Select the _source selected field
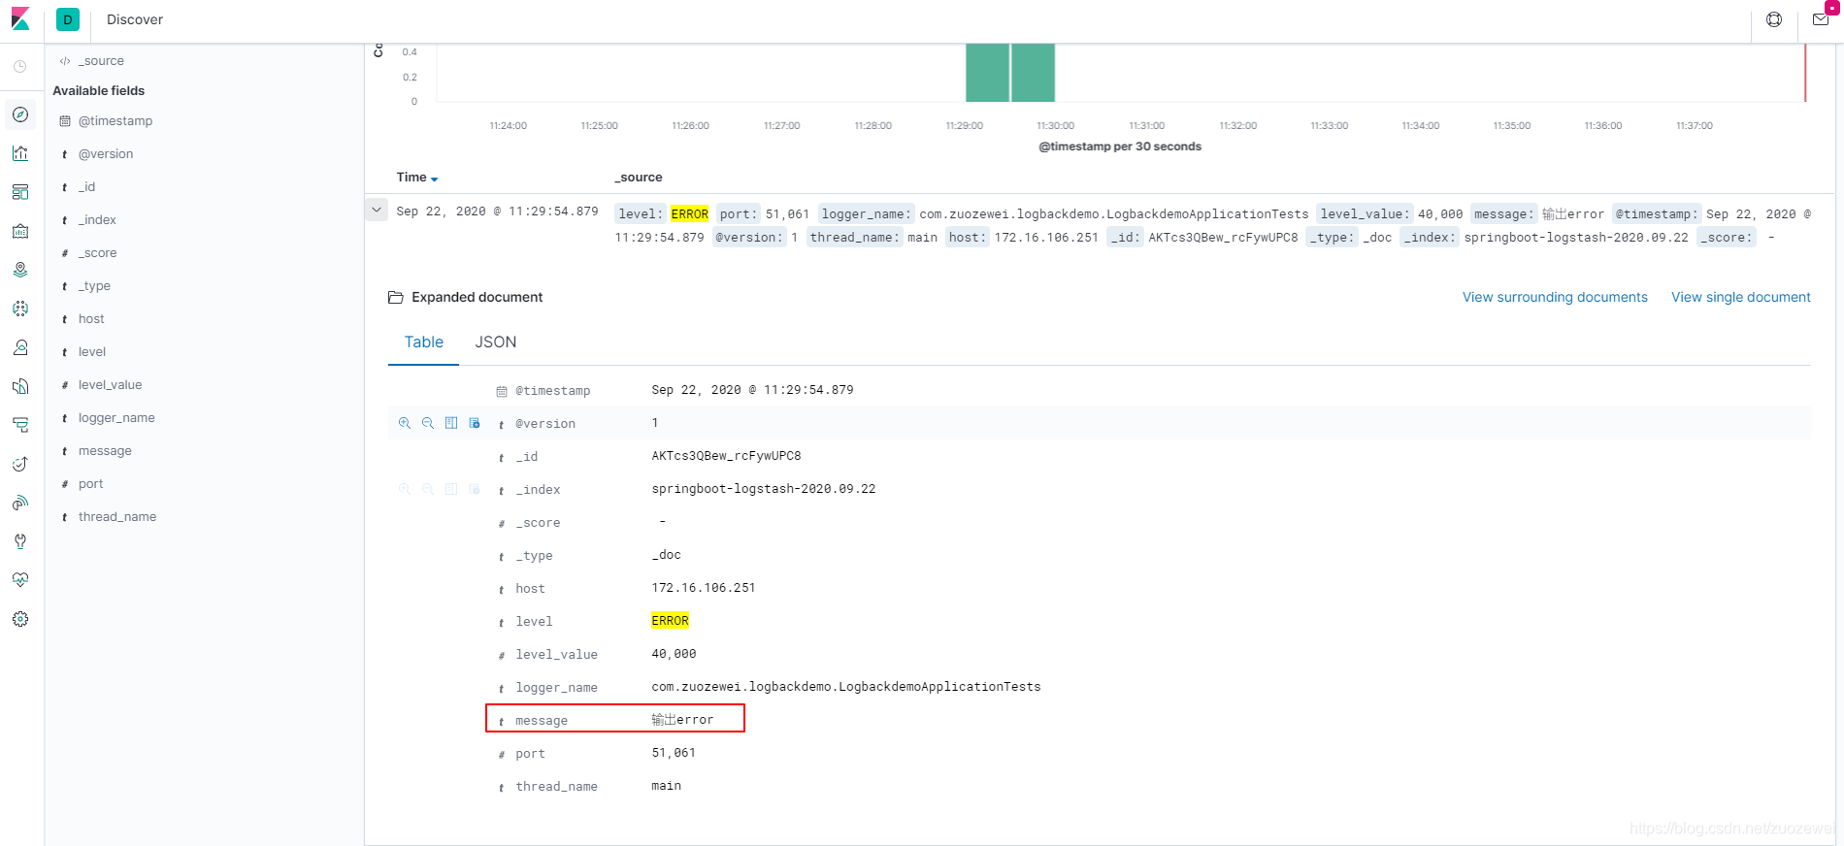This screenshot has width=1844, height=846. point(101,61)
